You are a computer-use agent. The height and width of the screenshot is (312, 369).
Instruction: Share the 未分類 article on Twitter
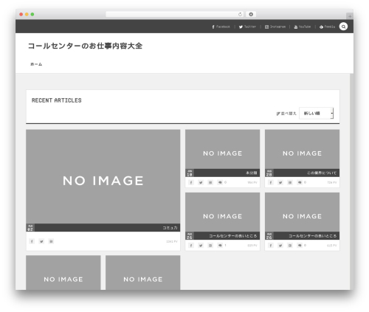click(x=201, y=182)
